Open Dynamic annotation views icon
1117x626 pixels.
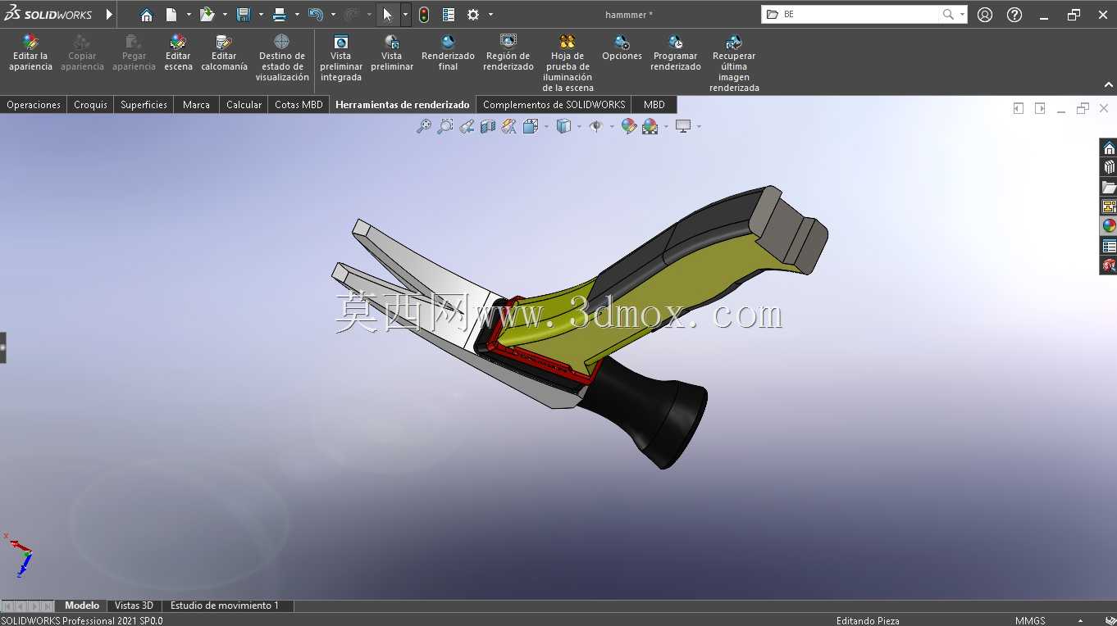509,126
